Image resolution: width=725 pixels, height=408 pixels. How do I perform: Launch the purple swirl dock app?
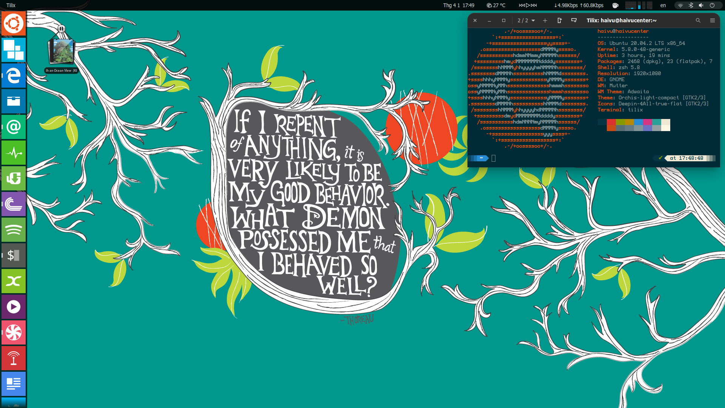[14, 204]
